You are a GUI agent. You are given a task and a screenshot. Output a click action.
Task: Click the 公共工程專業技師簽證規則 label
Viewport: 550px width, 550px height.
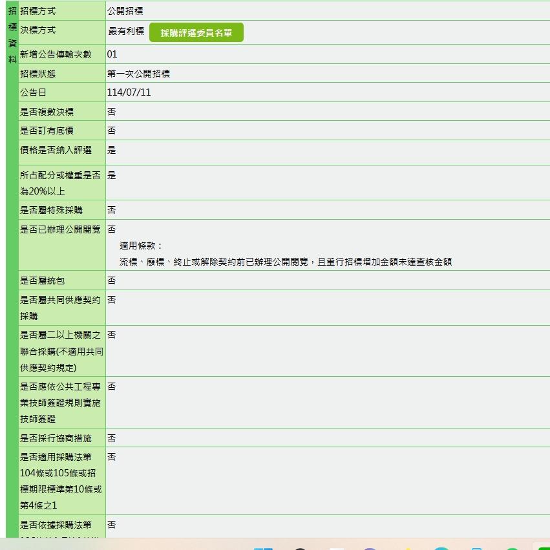pos(60,403)
